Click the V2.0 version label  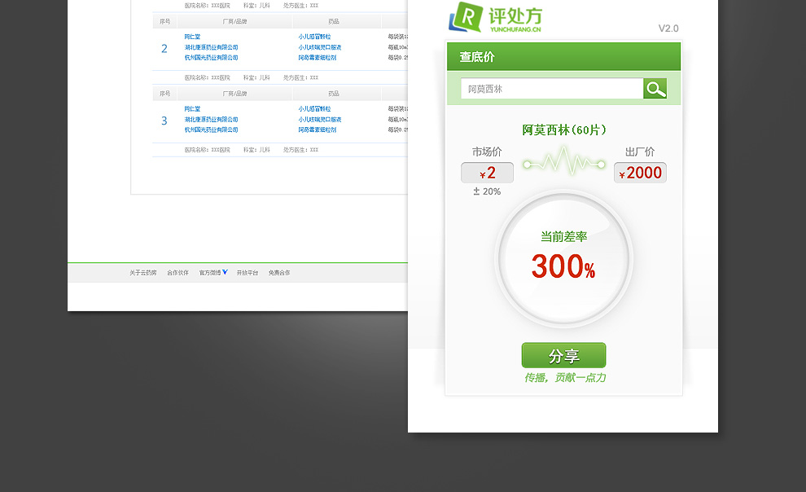[x=669, y=28]
